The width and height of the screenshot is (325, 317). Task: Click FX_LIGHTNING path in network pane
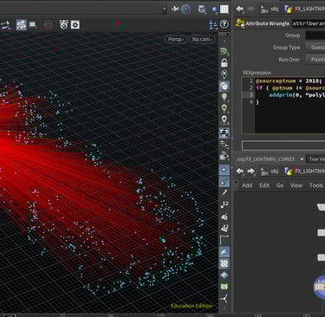coord(304,171)
